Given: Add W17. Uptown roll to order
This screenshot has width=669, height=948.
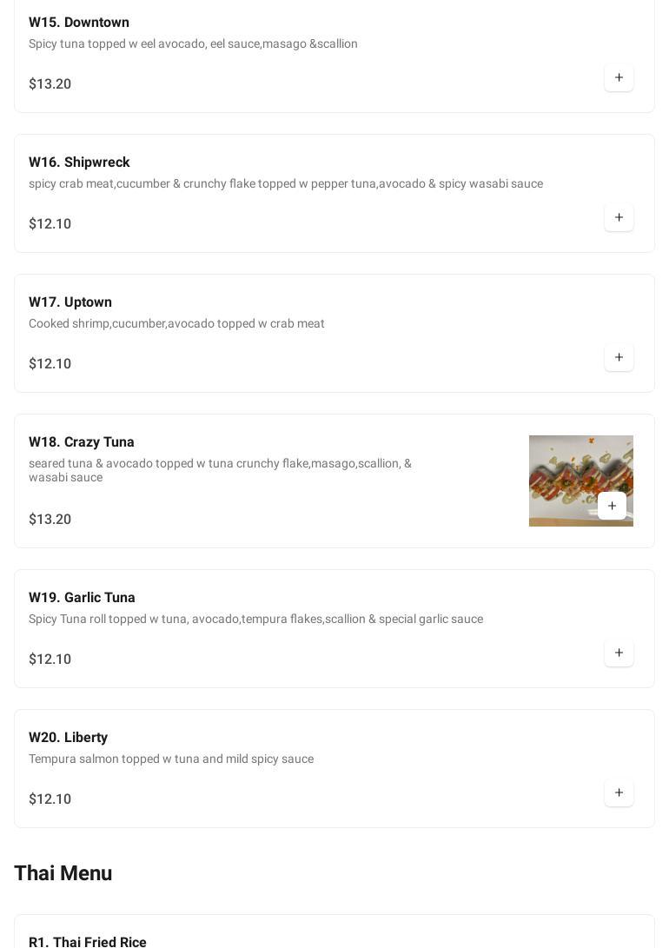Looking at the screenshot, I should (619, 358).
